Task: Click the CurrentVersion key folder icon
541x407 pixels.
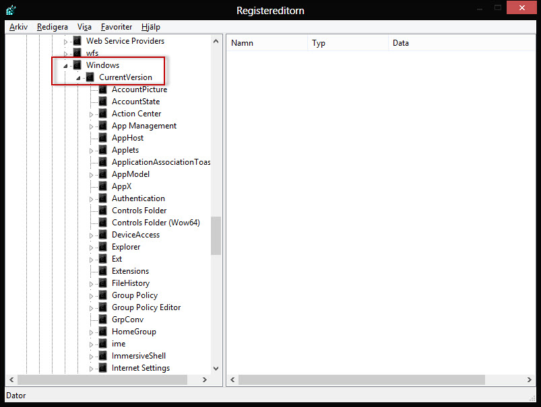Action: pyautogui.click(x=90, y=77)
